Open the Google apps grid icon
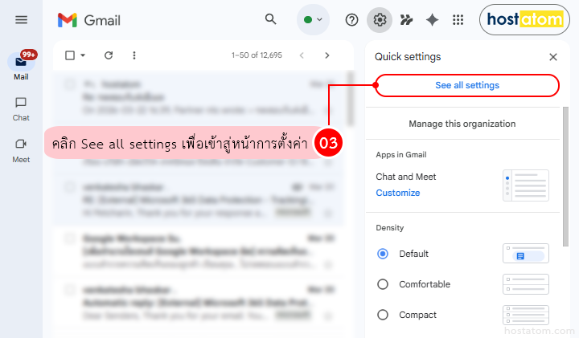Screen dimensions: 579x338 click(458, 19)
